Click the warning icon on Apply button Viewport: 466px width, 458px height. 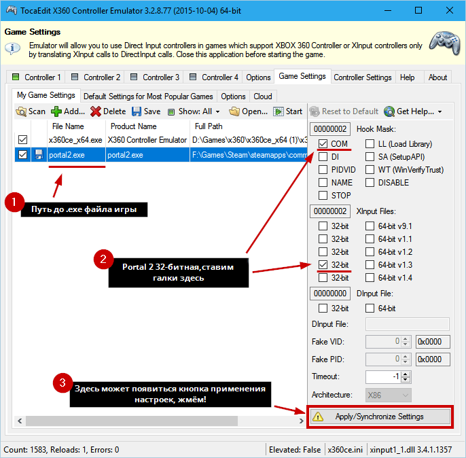[x=318, y=417]
